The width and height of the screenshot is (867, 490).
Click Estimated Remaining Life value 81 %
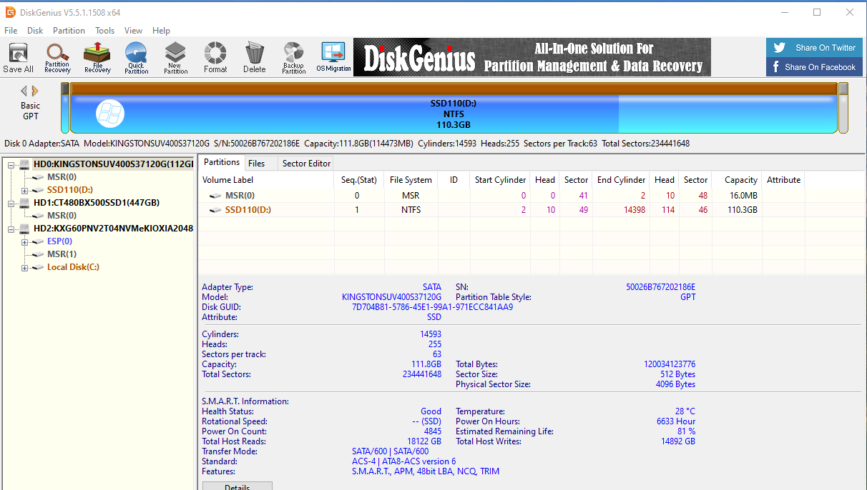[x=686, y=431]
